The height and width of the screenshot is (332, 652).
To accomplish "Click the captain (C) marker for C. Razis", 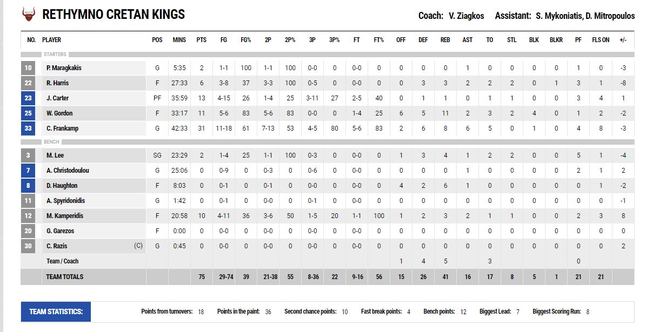I will pyautogui.click(x=138, y=246).
